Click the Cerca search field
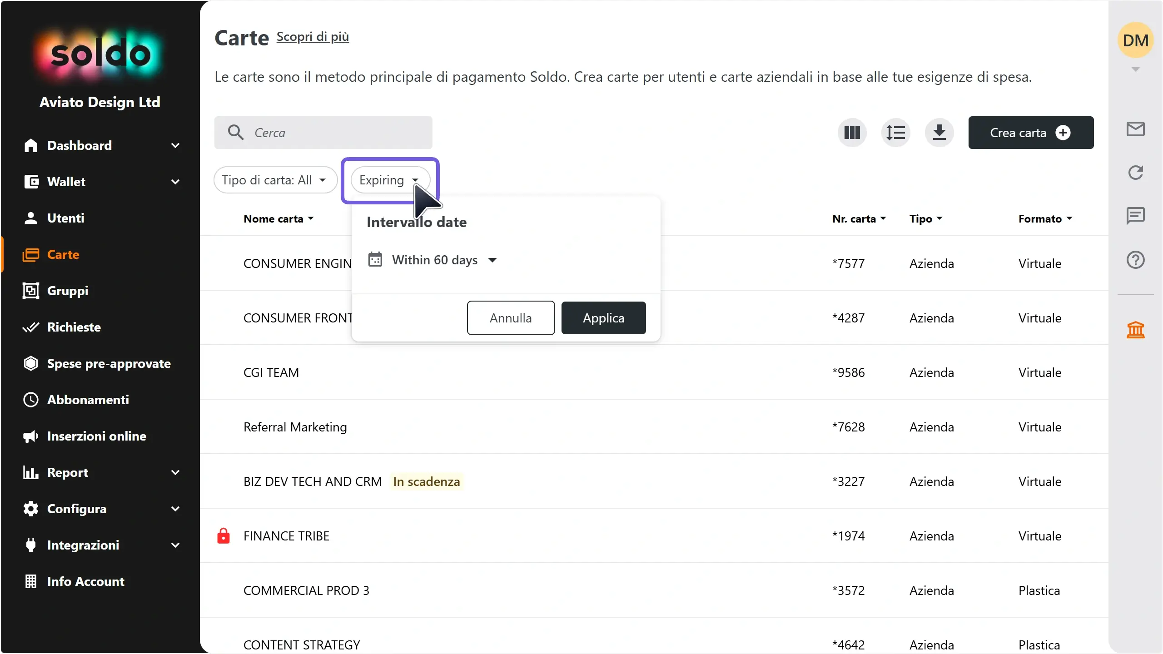 tap(323, 133)
